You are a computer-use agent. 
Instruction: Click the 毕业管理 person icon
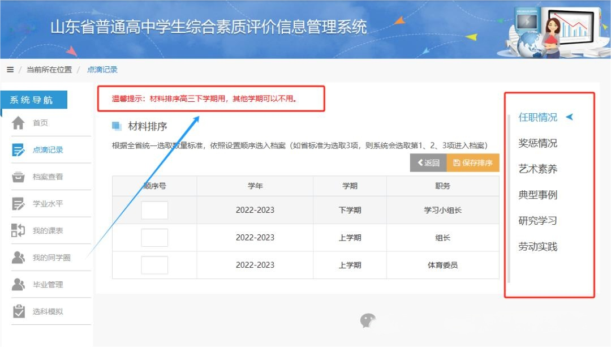coord(19,284)
